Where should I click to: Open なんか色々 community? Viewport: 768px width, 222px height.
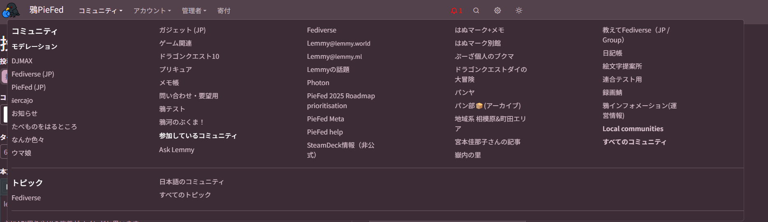[28, 140]
